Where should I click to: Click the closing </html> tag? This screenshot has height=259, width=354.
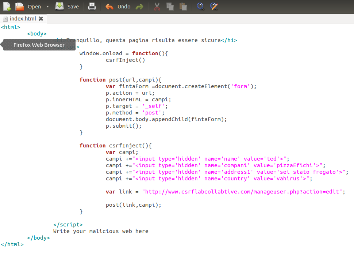12,244
